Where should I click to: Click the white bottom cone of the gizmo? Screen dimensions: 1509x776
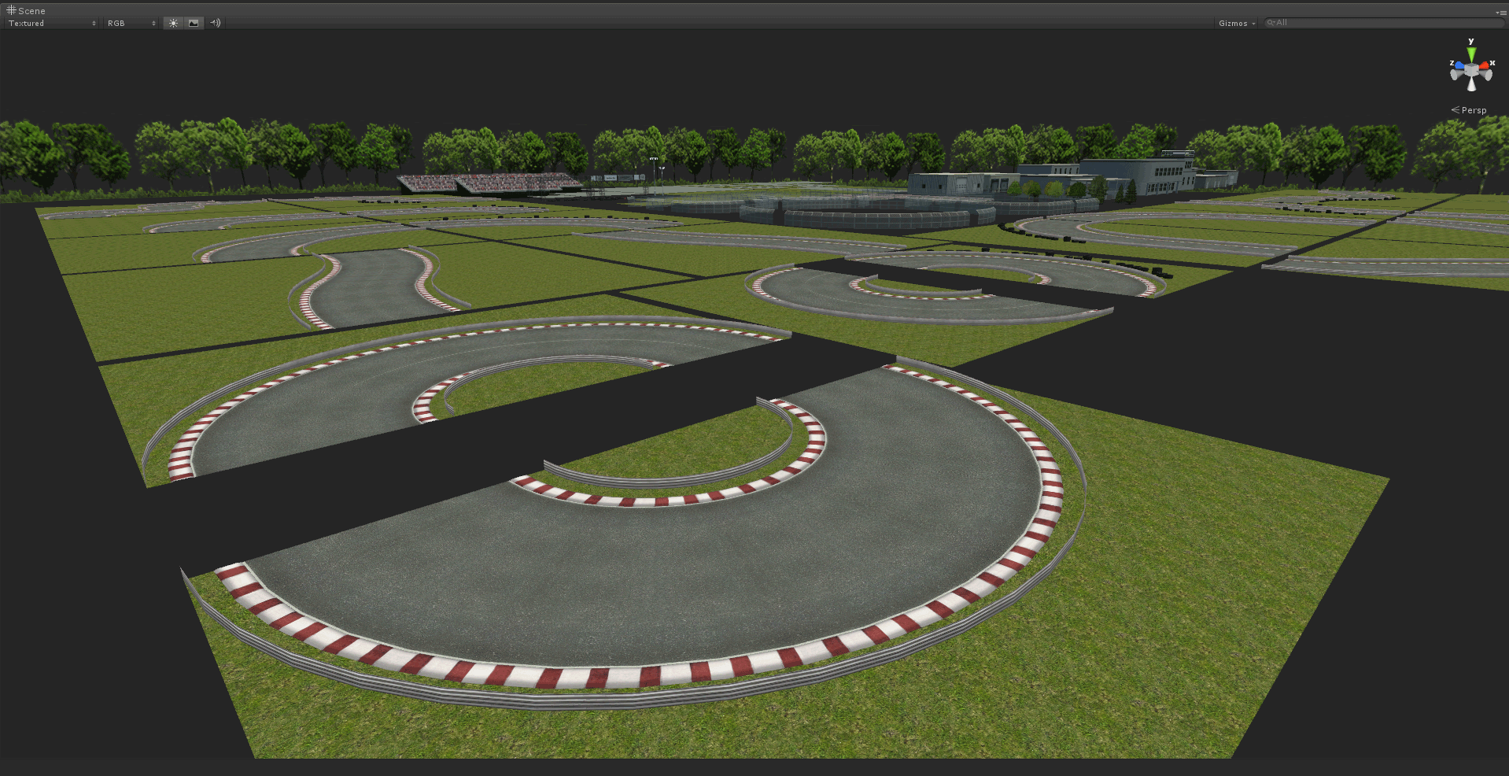click(1470, 87)
